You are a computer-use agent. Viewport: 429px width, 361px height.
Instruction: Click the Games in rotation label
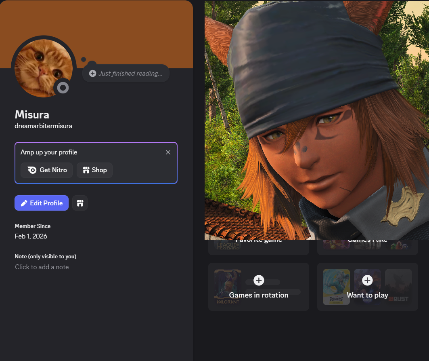coord(259,295)
